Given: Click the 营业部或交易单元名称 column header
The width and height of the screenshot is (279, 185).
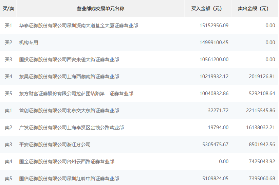Looking at the screenshot, I should [x=100, y=9].
